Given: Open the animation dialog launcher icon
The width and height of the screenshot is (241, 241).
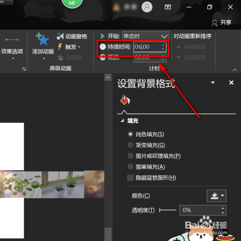Looking at the screenshot, I should click(24, 69).
